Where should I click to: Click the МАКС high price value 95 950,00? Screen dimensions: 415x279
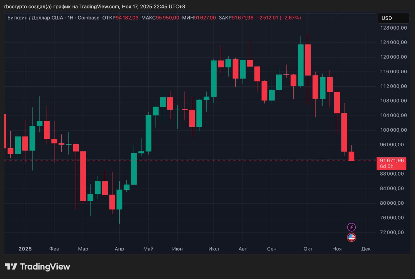click(167, 18)
